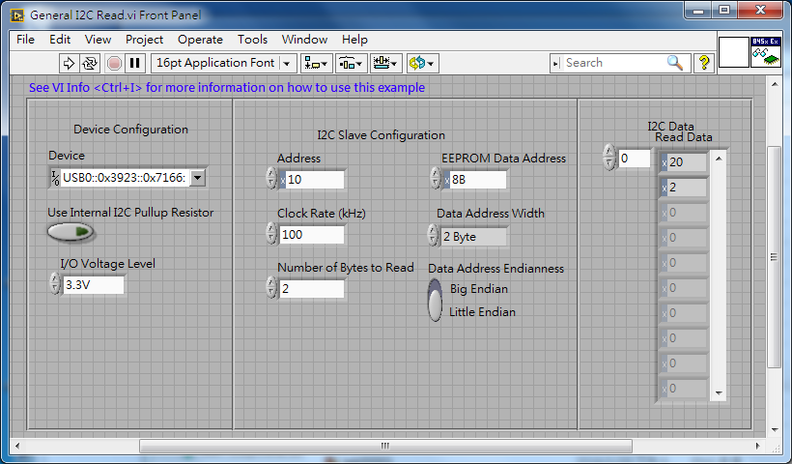Open the Operate menu
This screenshot has height=464, width=792.
(200, 40)
